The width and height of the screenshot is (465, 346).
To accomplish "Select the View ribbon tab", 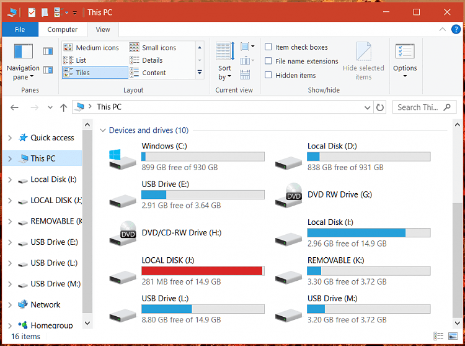I will point(102,29).
